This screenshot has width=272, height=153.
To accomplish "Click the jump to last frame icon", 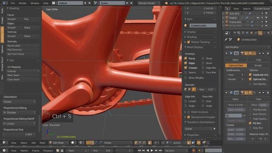I will pos(161,150).
